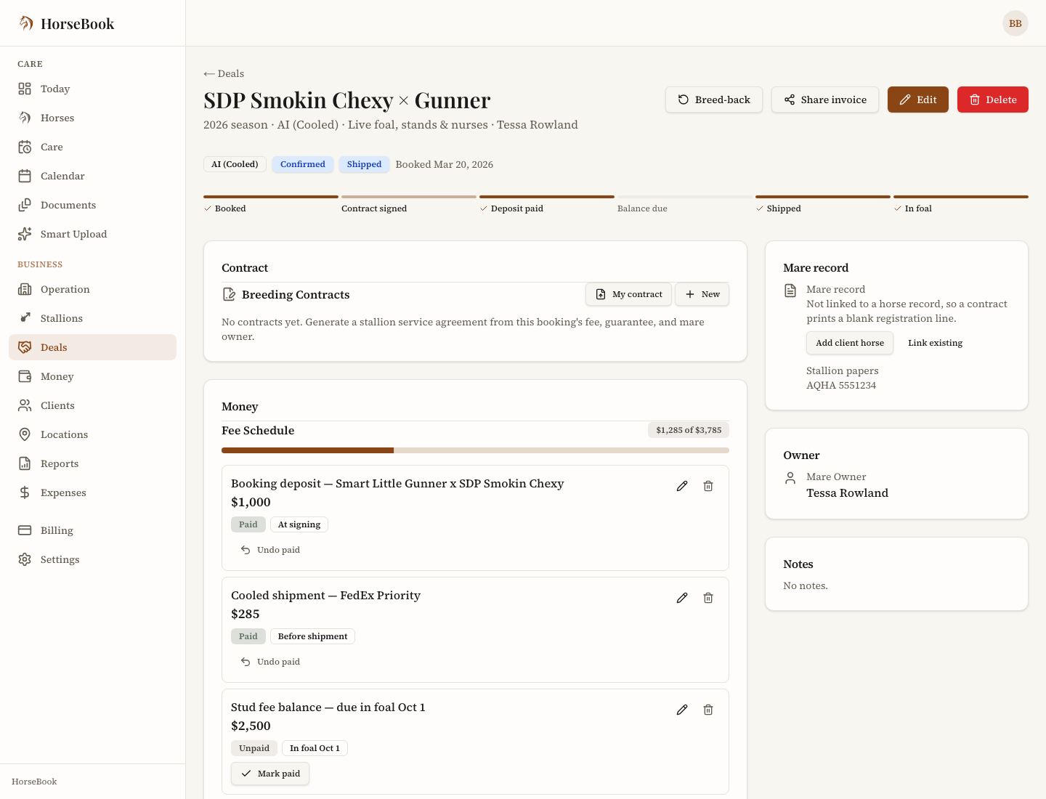Open Reports page

pyautogui.click(x=92, y=463)
